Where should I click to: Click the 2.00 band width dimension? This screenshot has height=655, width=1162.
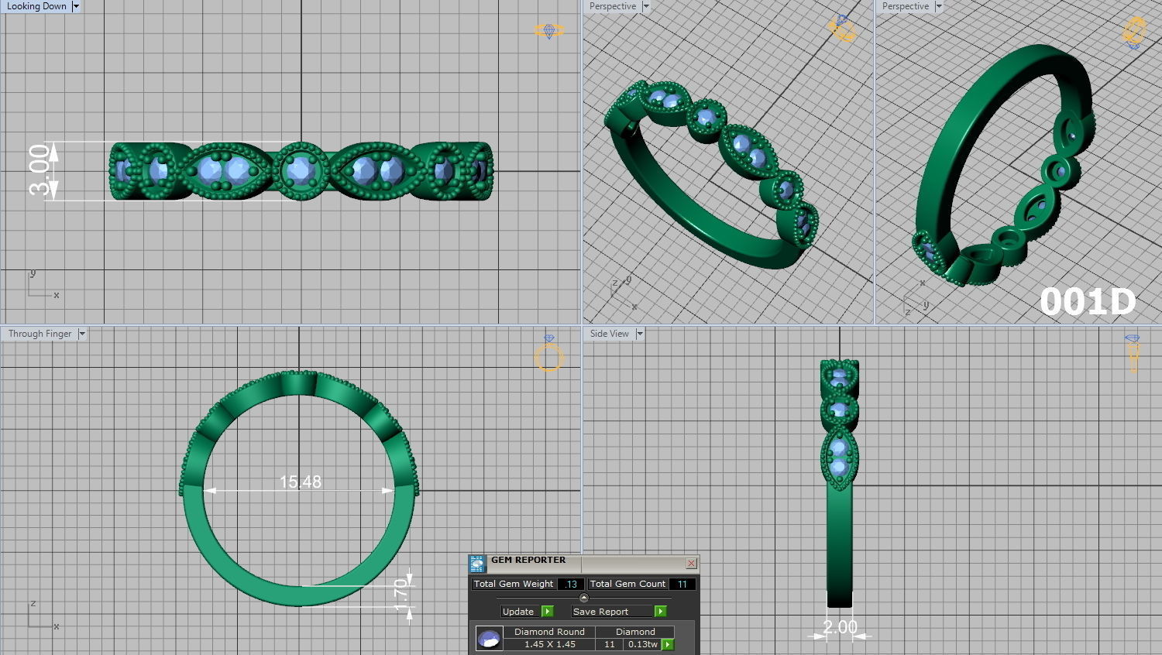point(840,627)
